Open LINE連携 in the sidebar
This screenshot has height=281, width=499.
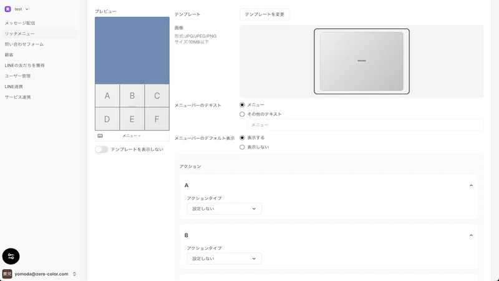(14, 87)
